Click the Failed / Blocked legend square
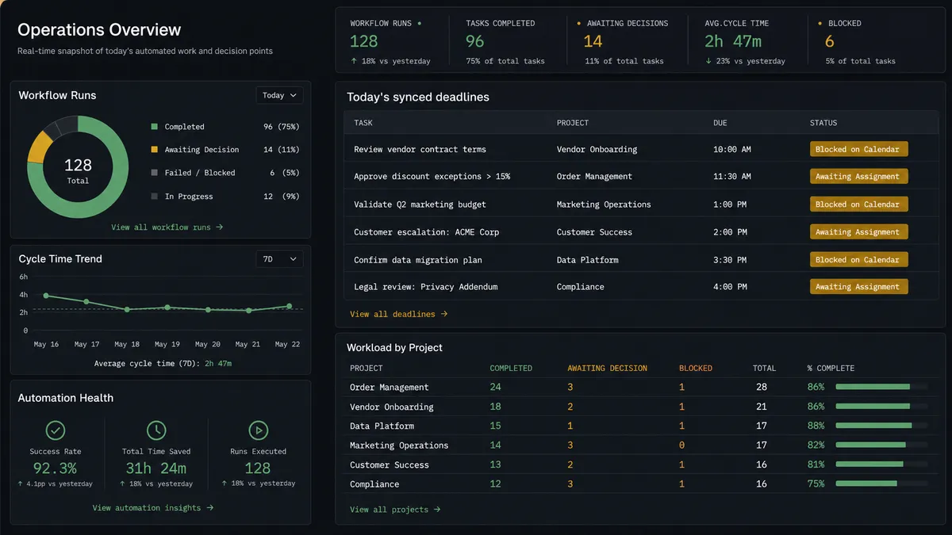 [x=154, y=173]
